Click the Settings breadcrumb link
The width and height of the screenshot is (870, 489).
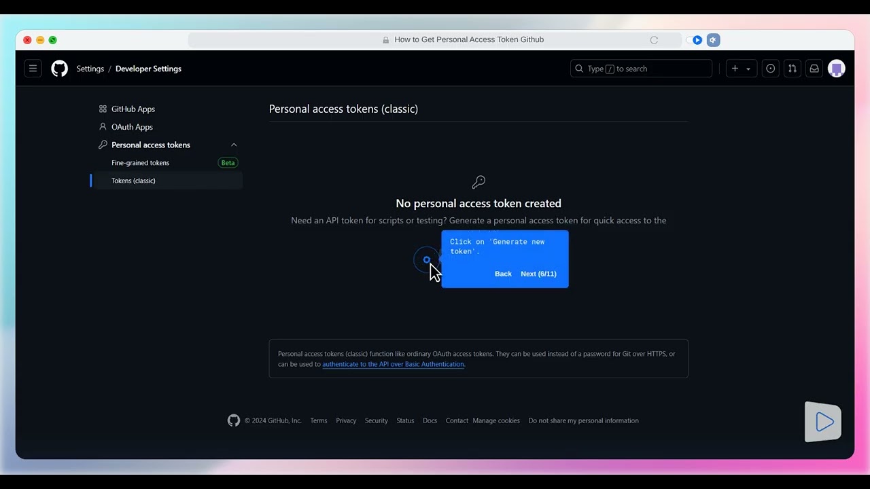(90, 69)
